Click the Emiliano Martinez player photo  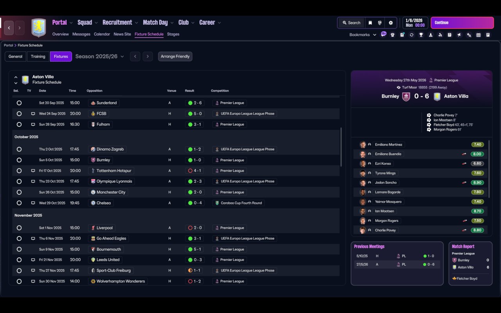(x=363, y=145)
